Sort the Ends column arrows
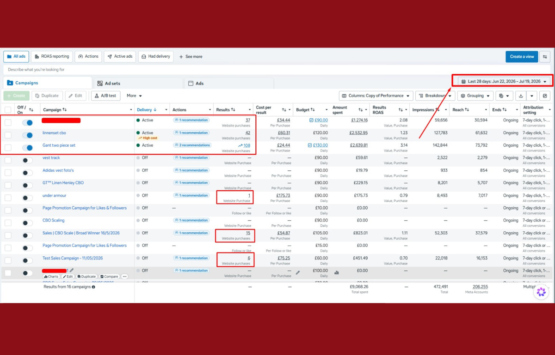The height and width of the screenshot is (355, 555). (x=505, y=110)
